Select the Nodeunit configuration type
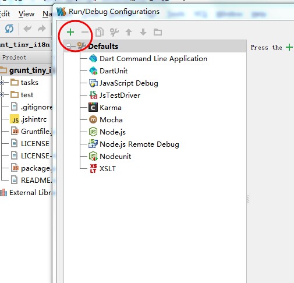This screenshot has height=283, width=294. pos(115,157)
